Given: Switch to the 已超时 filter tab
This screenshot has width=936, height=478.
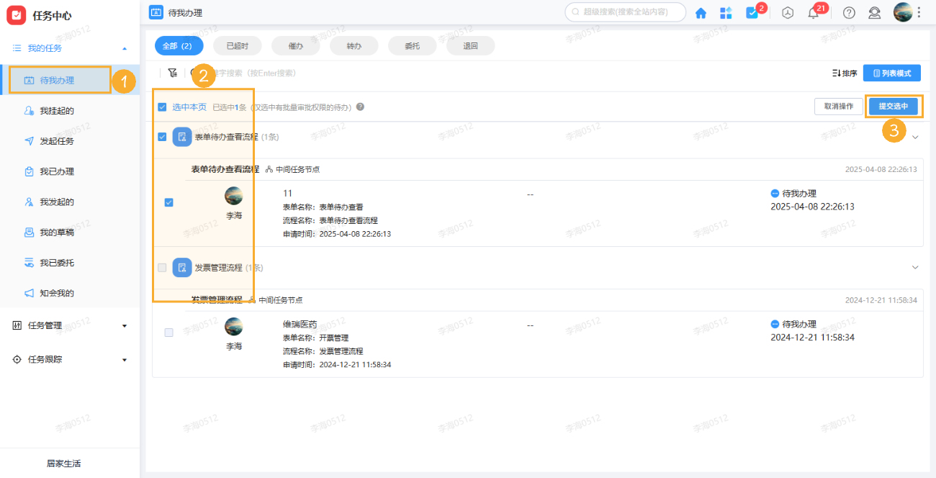Looking at the screenshot, I should [237, 45].
